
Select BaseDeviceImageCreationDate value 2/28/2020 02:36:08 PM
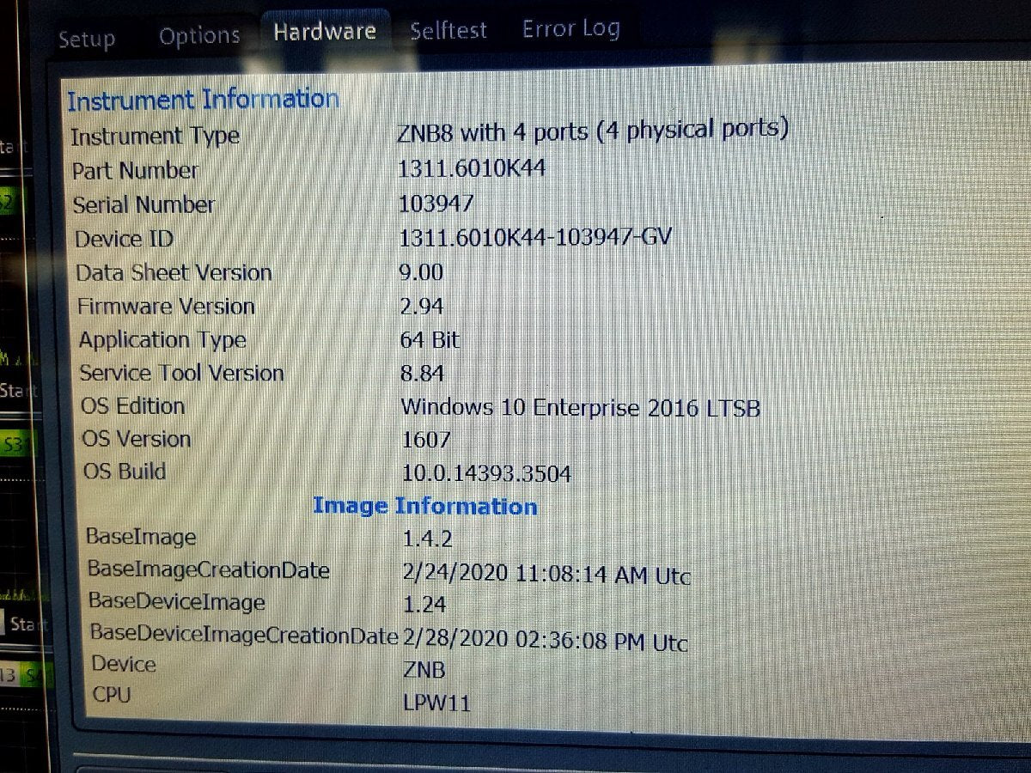click(546, 641)
